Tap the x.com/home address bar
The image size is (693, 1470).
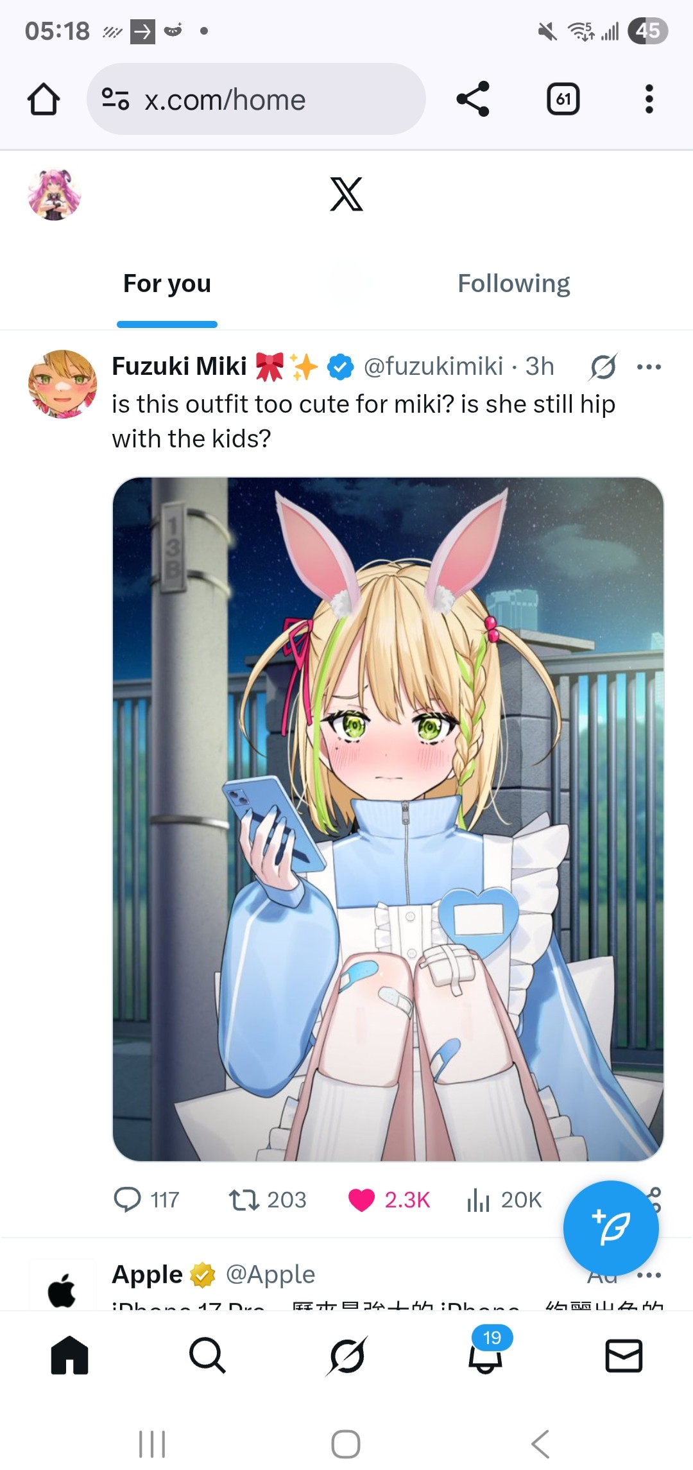[x=256, y=99]
